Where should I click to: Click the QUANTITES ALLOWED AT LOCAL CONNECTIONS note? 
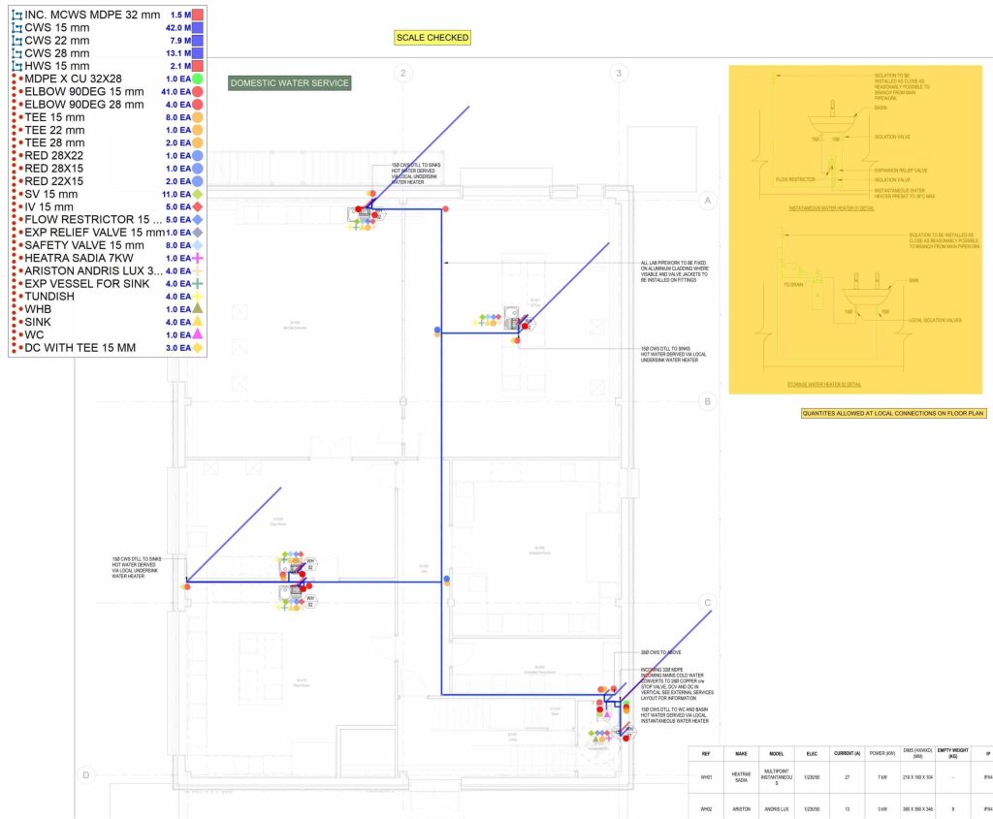[892, 413]
